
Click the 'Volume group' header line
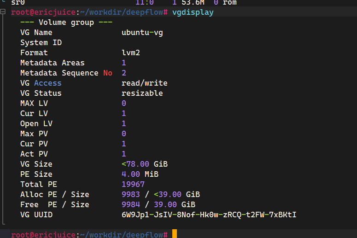tap(66, 23)
